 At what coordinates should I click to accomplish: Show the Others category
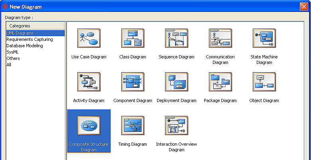click(x=13, y=58)
